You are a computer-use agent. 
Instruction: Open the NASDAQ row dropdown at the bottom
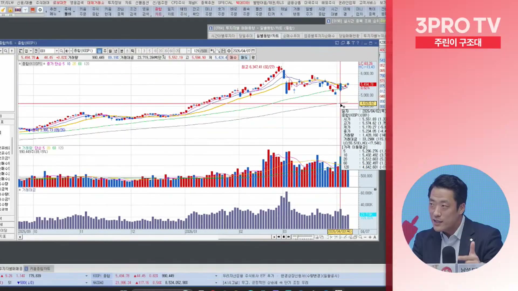coord(216,282)
